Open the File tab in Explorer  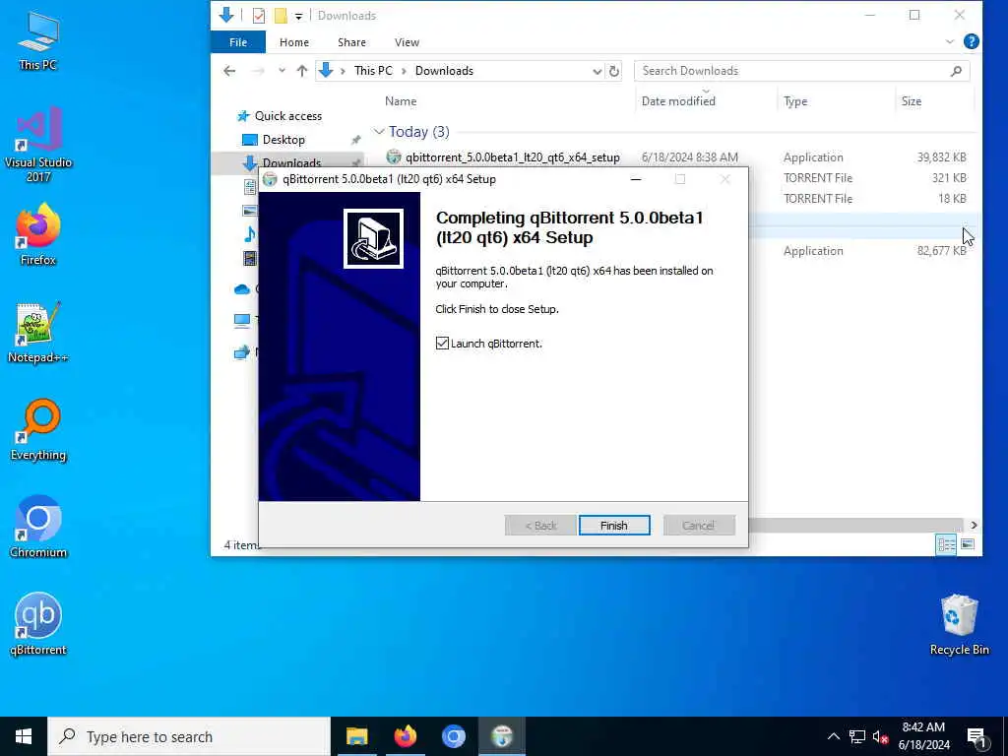tap(238, 42)
